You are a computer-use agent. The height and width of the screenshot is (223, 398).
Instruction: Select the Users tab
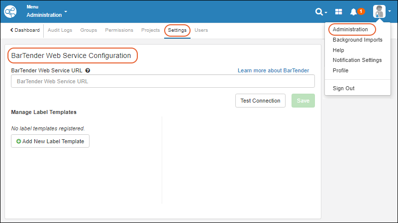(201, 30)
